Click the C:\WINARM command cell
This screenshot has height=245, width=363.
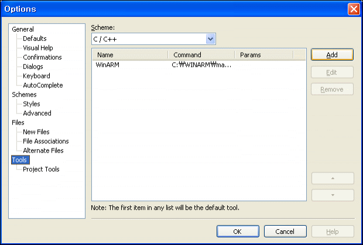tap(201, 65)
